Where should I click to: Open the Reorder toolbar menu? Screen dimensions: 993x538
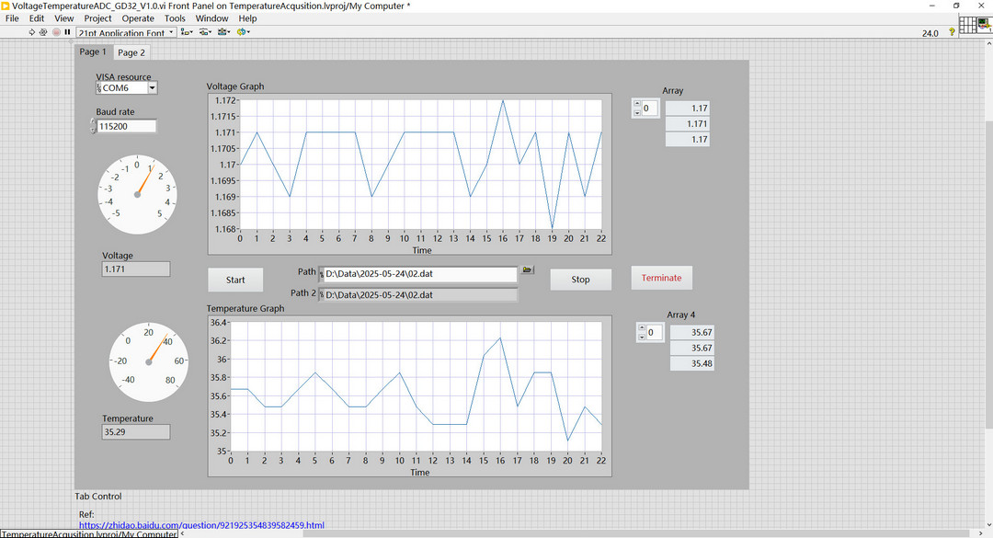tap(244, 32)
